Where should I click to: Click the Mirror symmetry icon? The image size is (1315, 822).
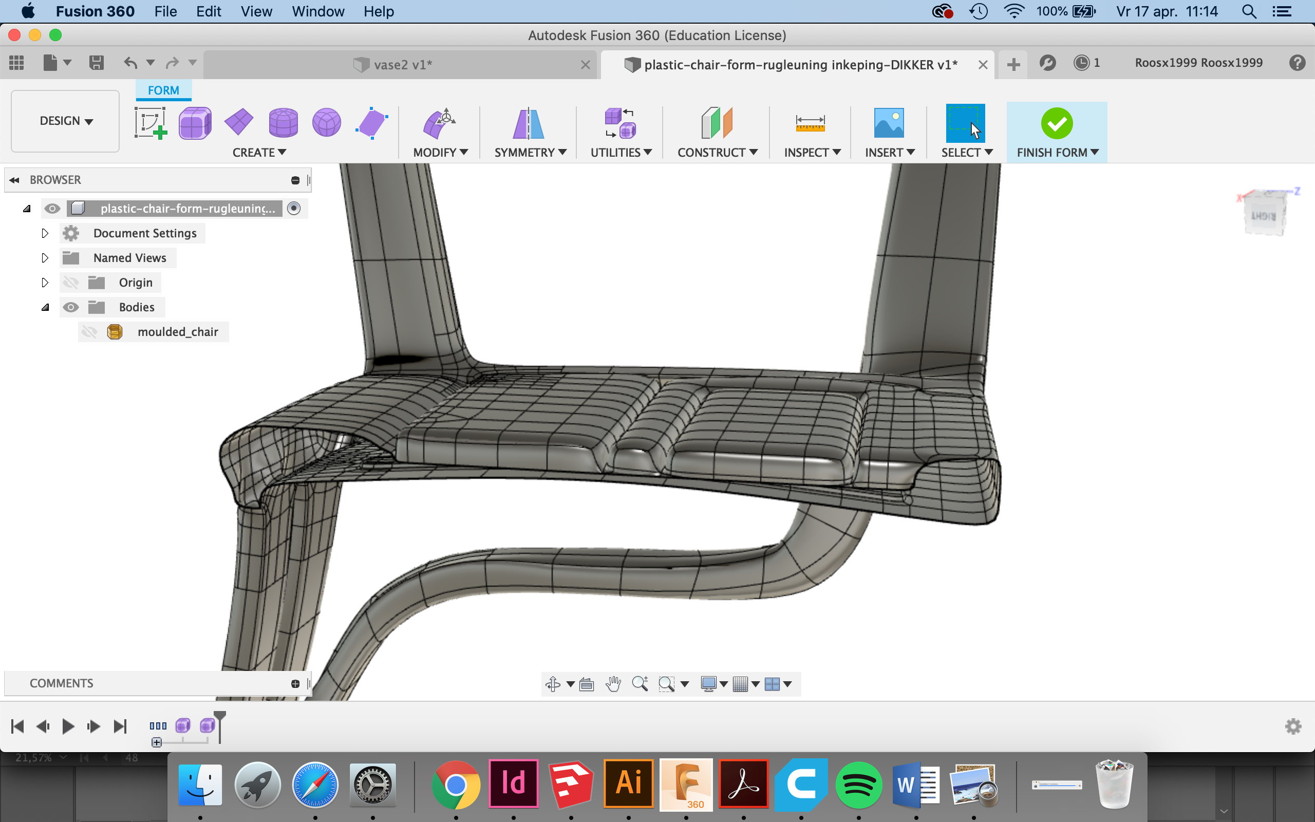pyautogui.click(x=528, y=123)
